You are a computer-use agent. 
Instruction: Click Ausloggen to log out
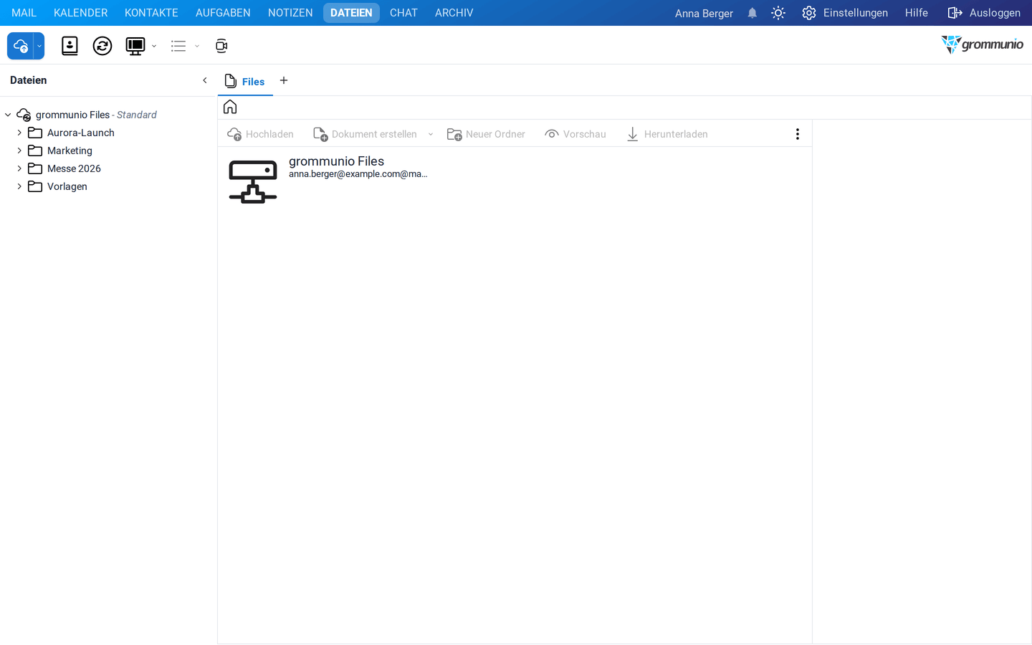(984, 13)
